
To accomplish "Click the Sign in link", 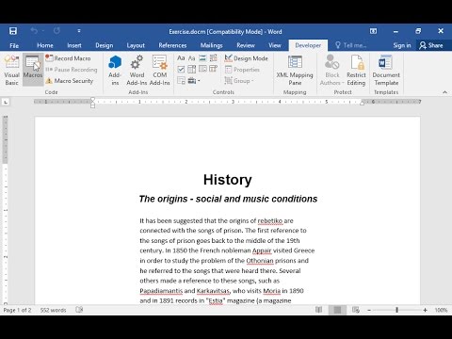I will 402,45.
